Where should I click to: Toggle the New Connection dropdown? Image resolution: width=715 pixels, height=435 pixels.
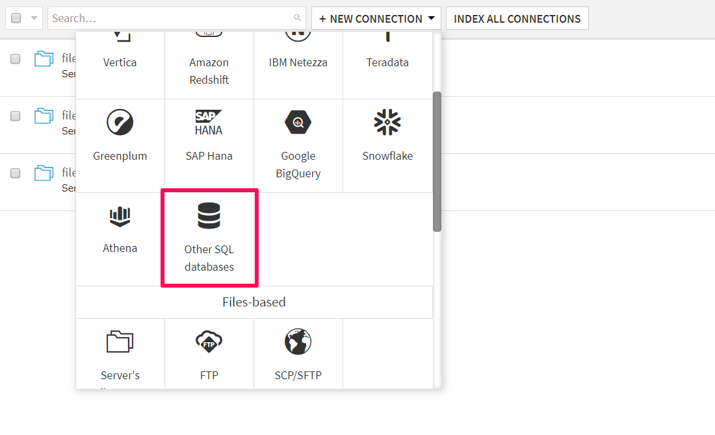click(x=376, y=18)
